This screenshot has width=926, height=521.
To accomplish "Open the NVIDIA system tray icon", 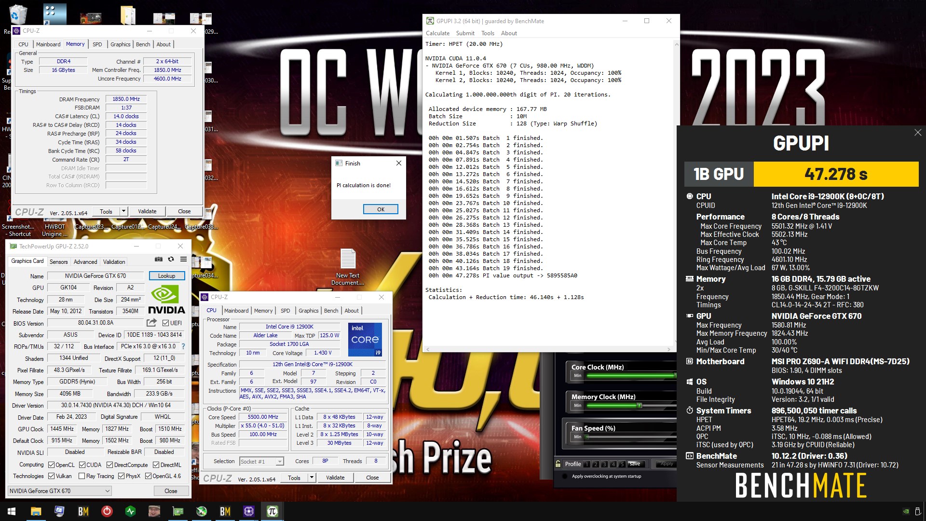I will coord(906,511).
